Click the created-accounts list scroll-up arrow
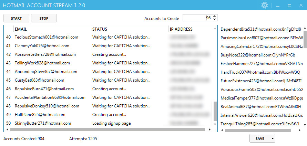Image resolution: width=307 pixels, height=146 pixels. (305, 28)
